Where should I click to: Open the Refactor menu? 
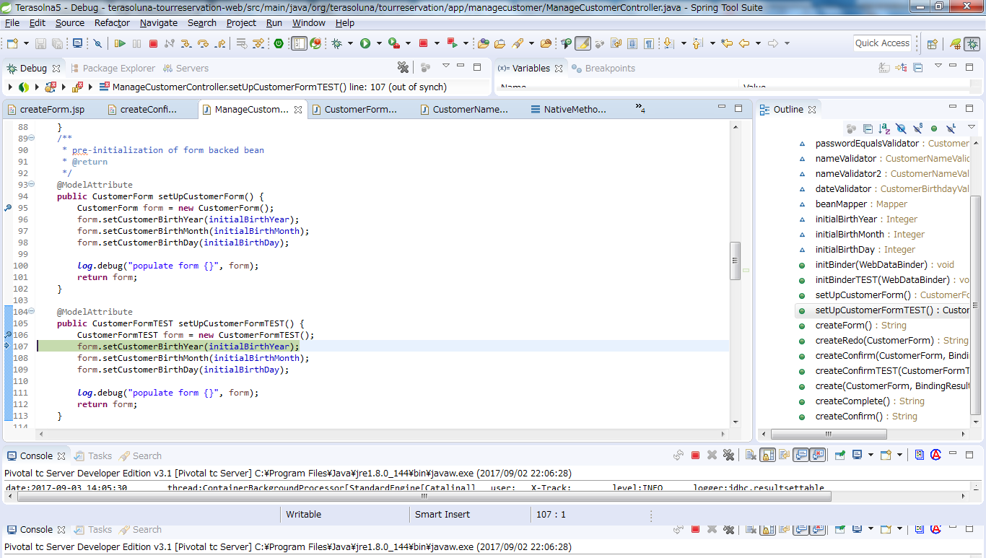pyautogui.click(x=112, y=22)
